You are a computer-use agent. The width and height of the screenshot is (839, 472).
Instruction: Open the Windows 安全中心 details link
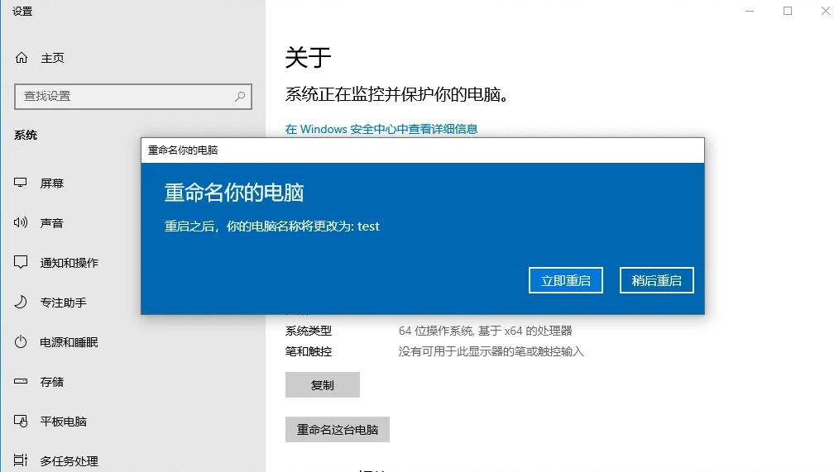point(381,129)
